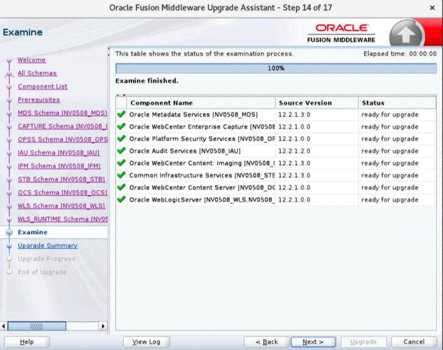The height and width of the screenshot is (350, 443).
Task: Click green checkmark for Oracle WebLogicServer
Action: 121,200
